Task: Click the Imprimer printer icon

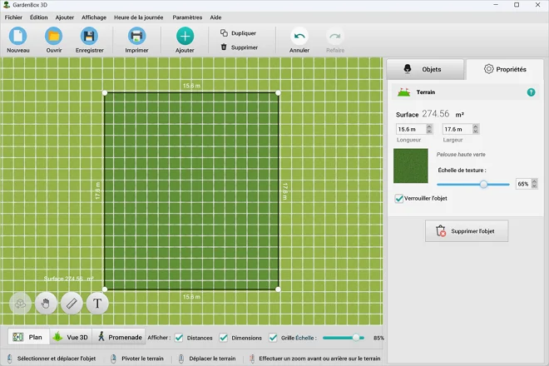Action: (136, 36)
